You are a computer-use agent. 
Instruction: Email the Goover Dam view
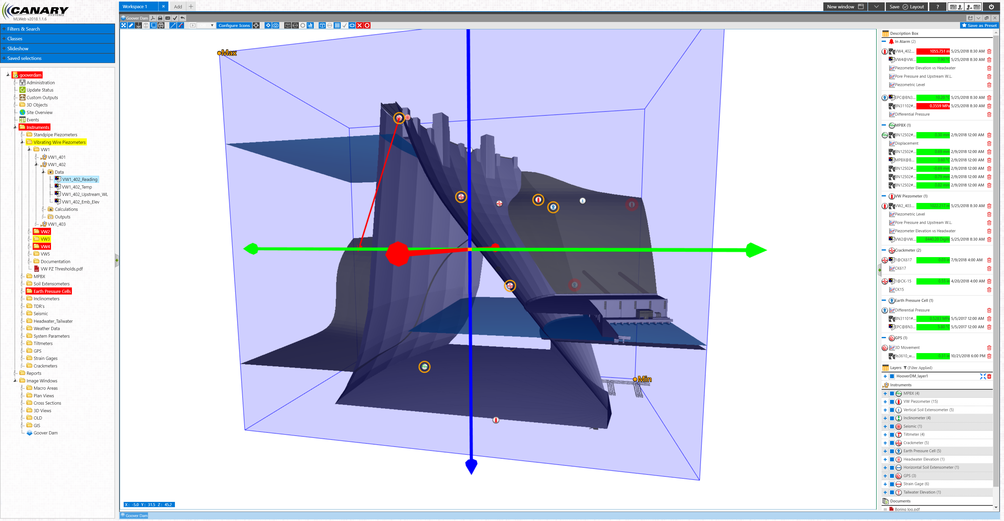(168, 18)
